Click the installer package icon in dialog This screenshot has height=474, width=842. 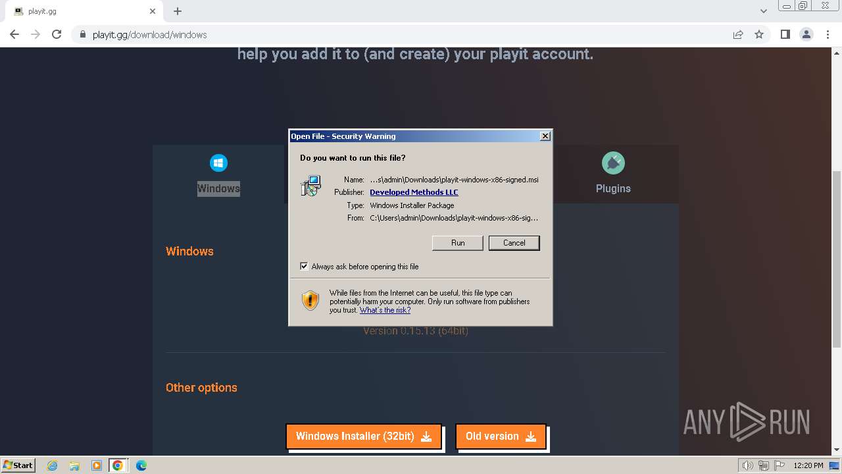point(310,186)
